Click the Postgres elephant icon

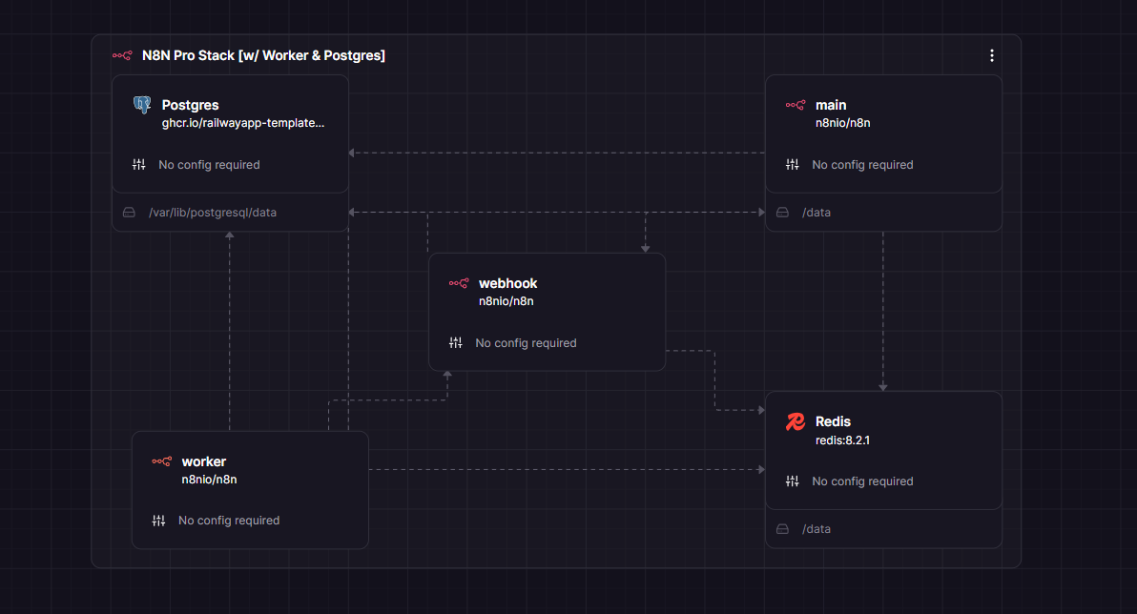tap(142, 105)
